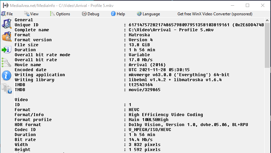This screenshot has width=271, height=153.
Task: Click the scrollbar up arrow
Action: pos(267,20)
